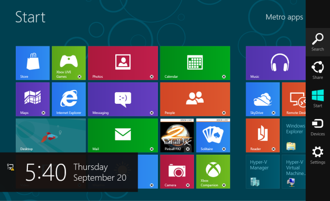The height and width of the screenshot is (201, 330).
Task: Click the X badge on the Calendar tile
Action: pos(224,76)
